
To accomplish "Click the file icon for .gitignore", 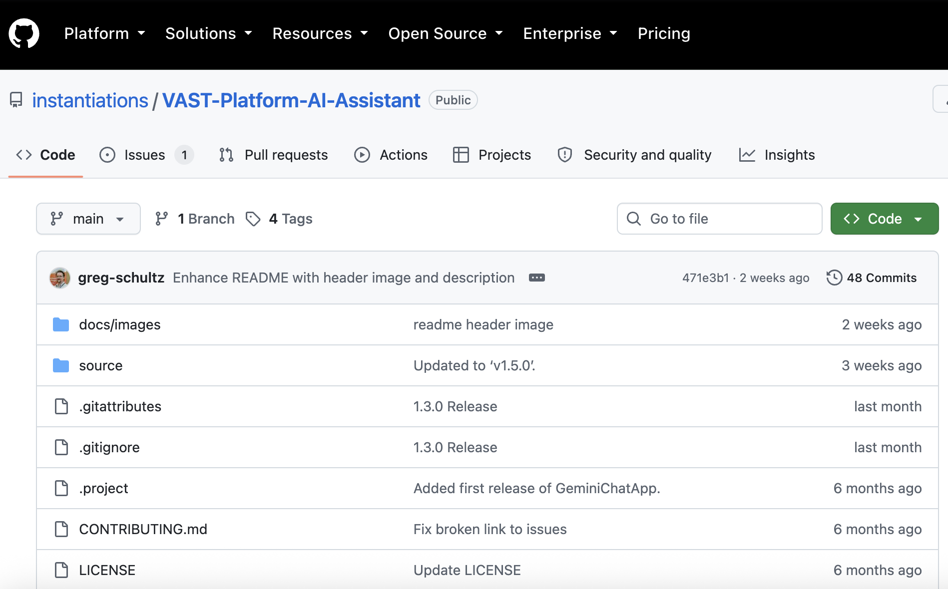I will (61, 447).
